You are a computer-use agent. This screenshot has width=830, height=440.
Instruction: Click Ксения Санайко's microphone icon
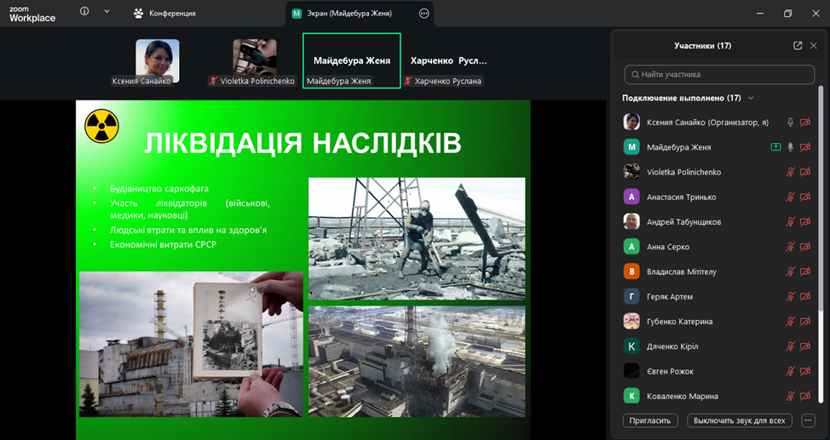(791, 123)
